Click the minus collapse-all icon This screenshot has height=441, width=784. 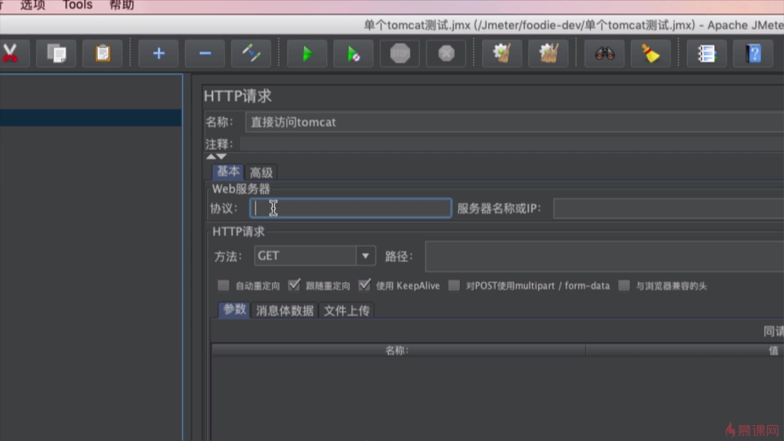pos(205,53)
